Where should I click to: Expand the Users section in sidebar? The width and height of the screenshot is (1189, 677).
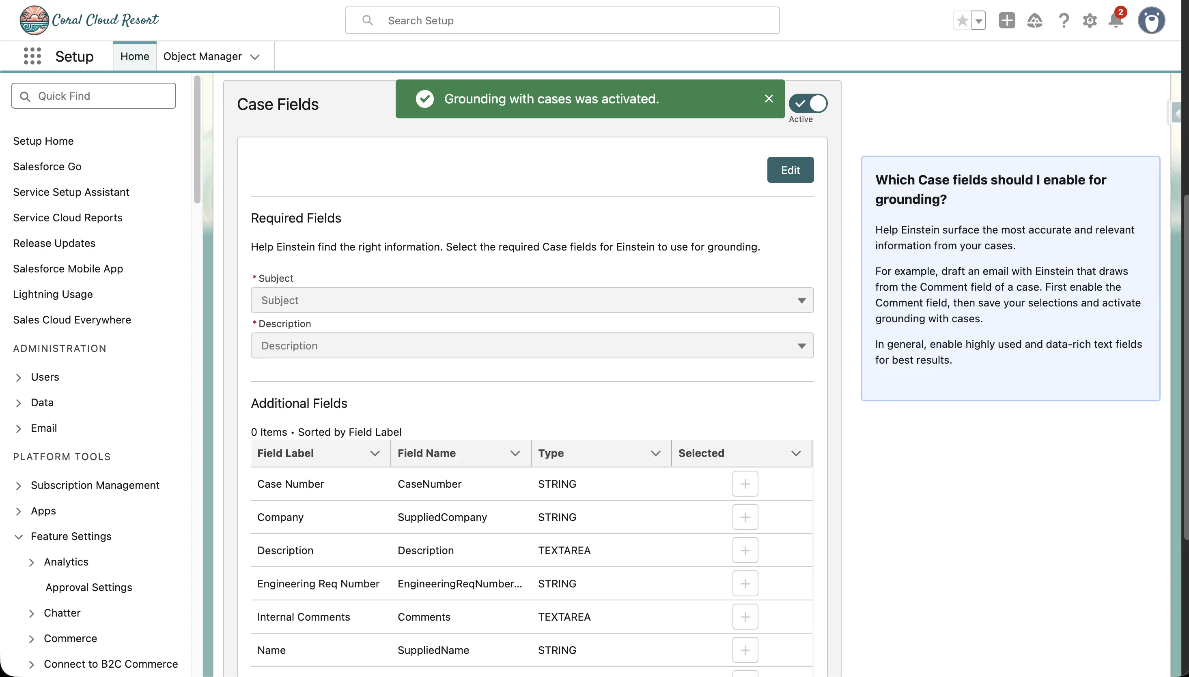[19, 377]
